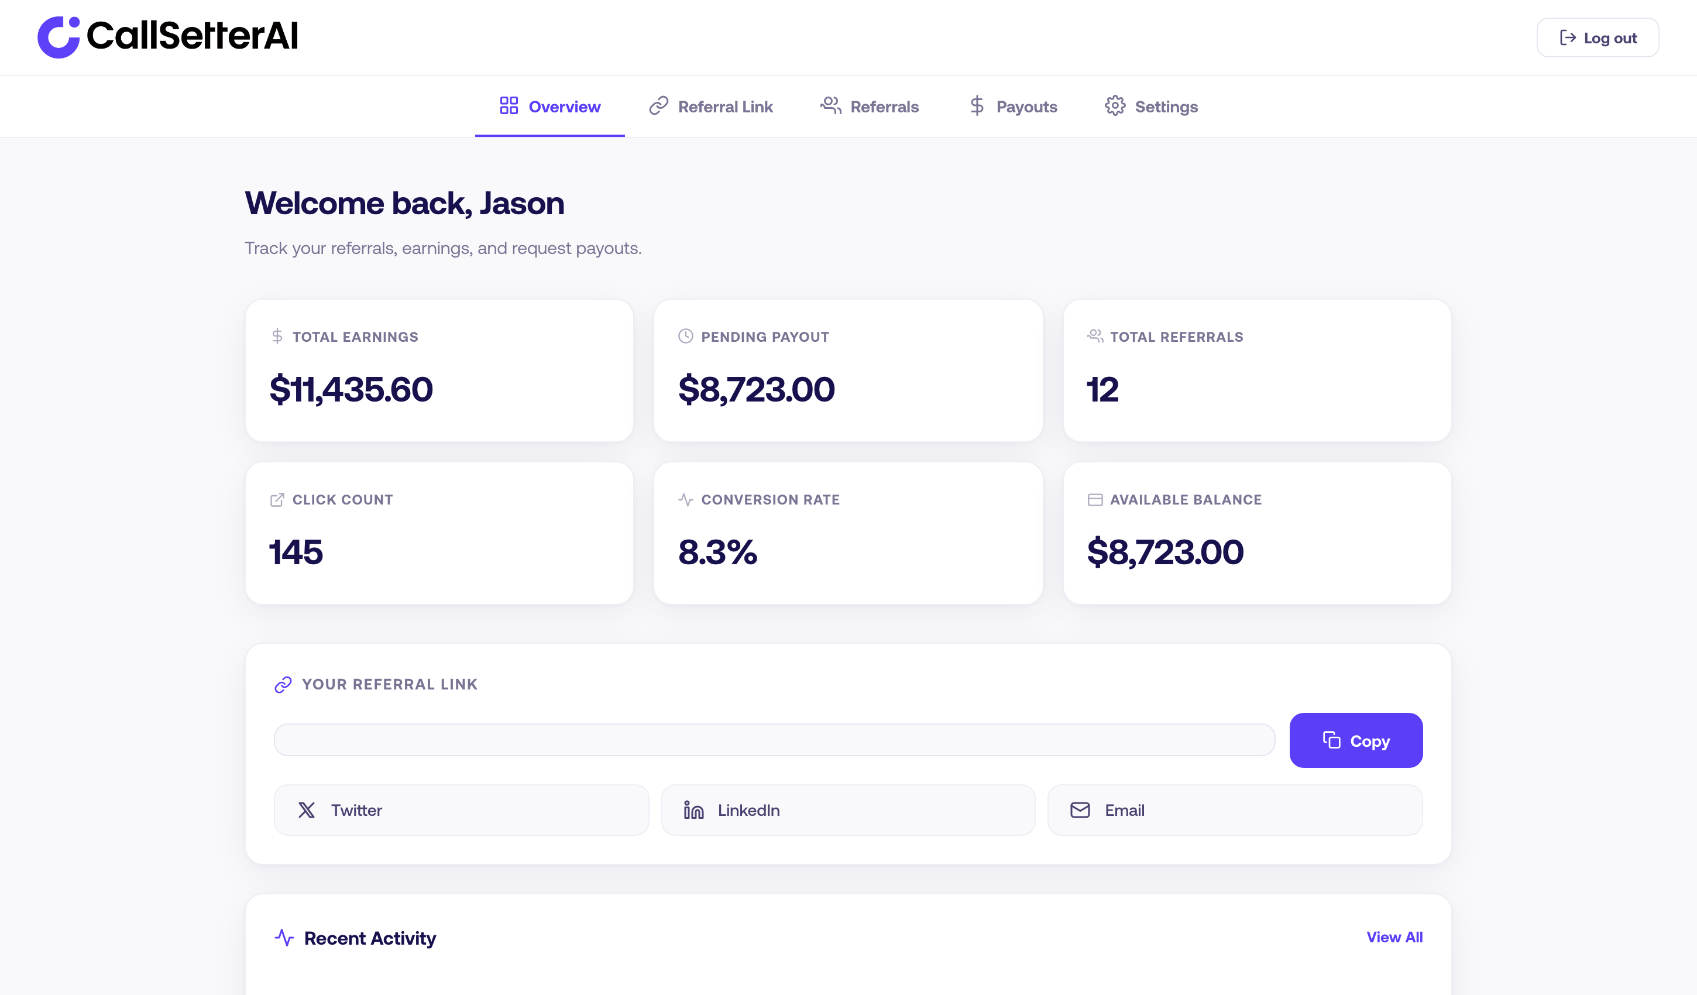The width and height of the screenshot is (1697, 995).
Task: Click the chain link icon beside Your Referral Link
Action: [283, 684]
